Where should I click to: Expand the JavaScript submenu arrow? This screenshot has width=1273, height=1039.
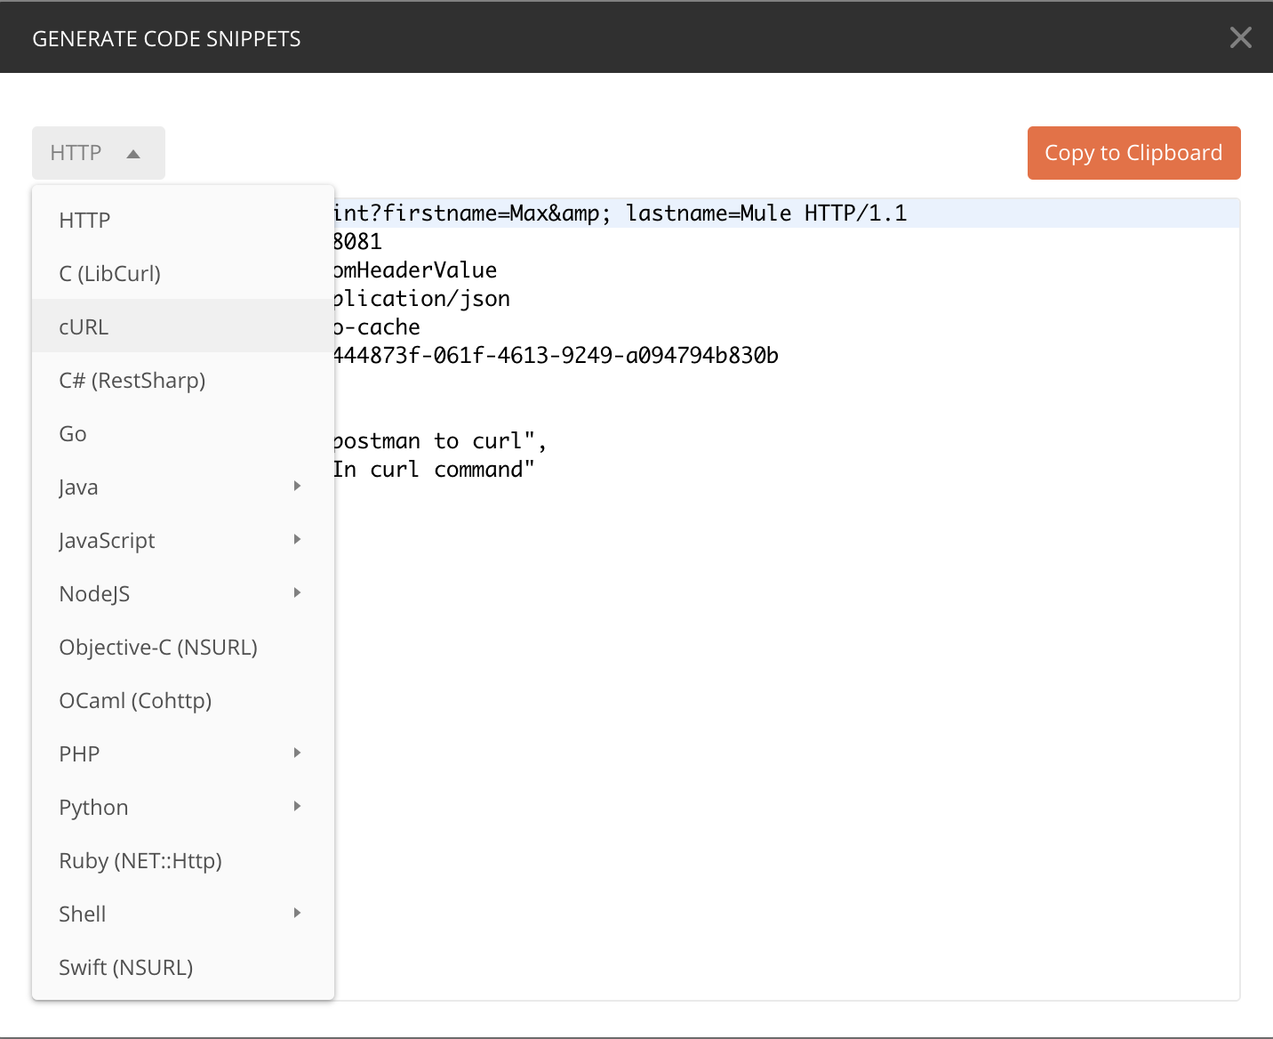(x=297, y=540)
